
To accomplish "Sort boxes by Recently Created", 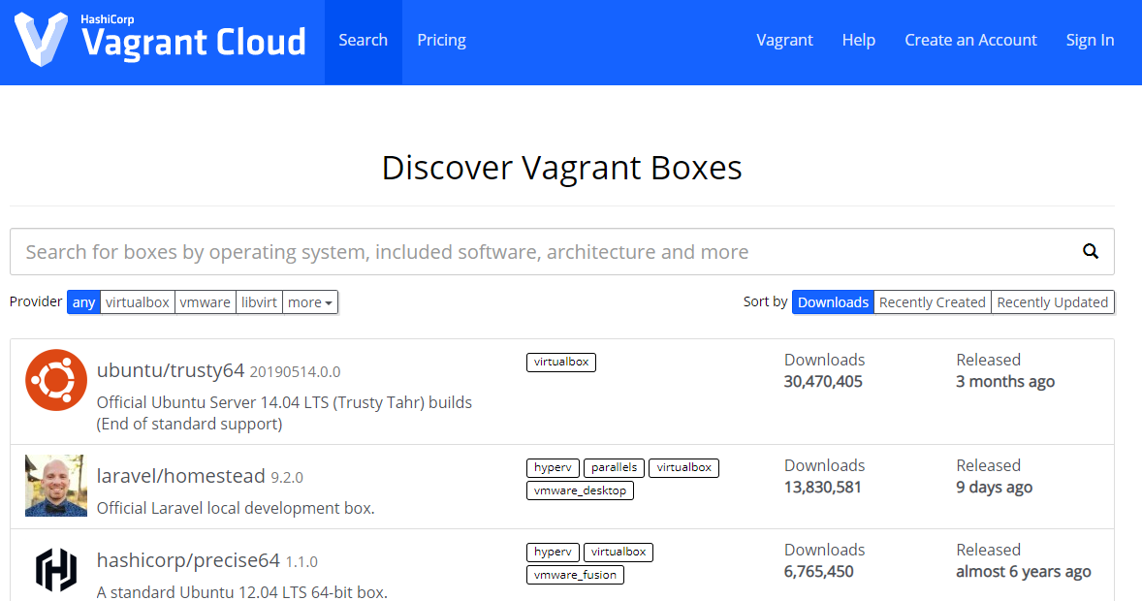I will click(x=932, y=301).
